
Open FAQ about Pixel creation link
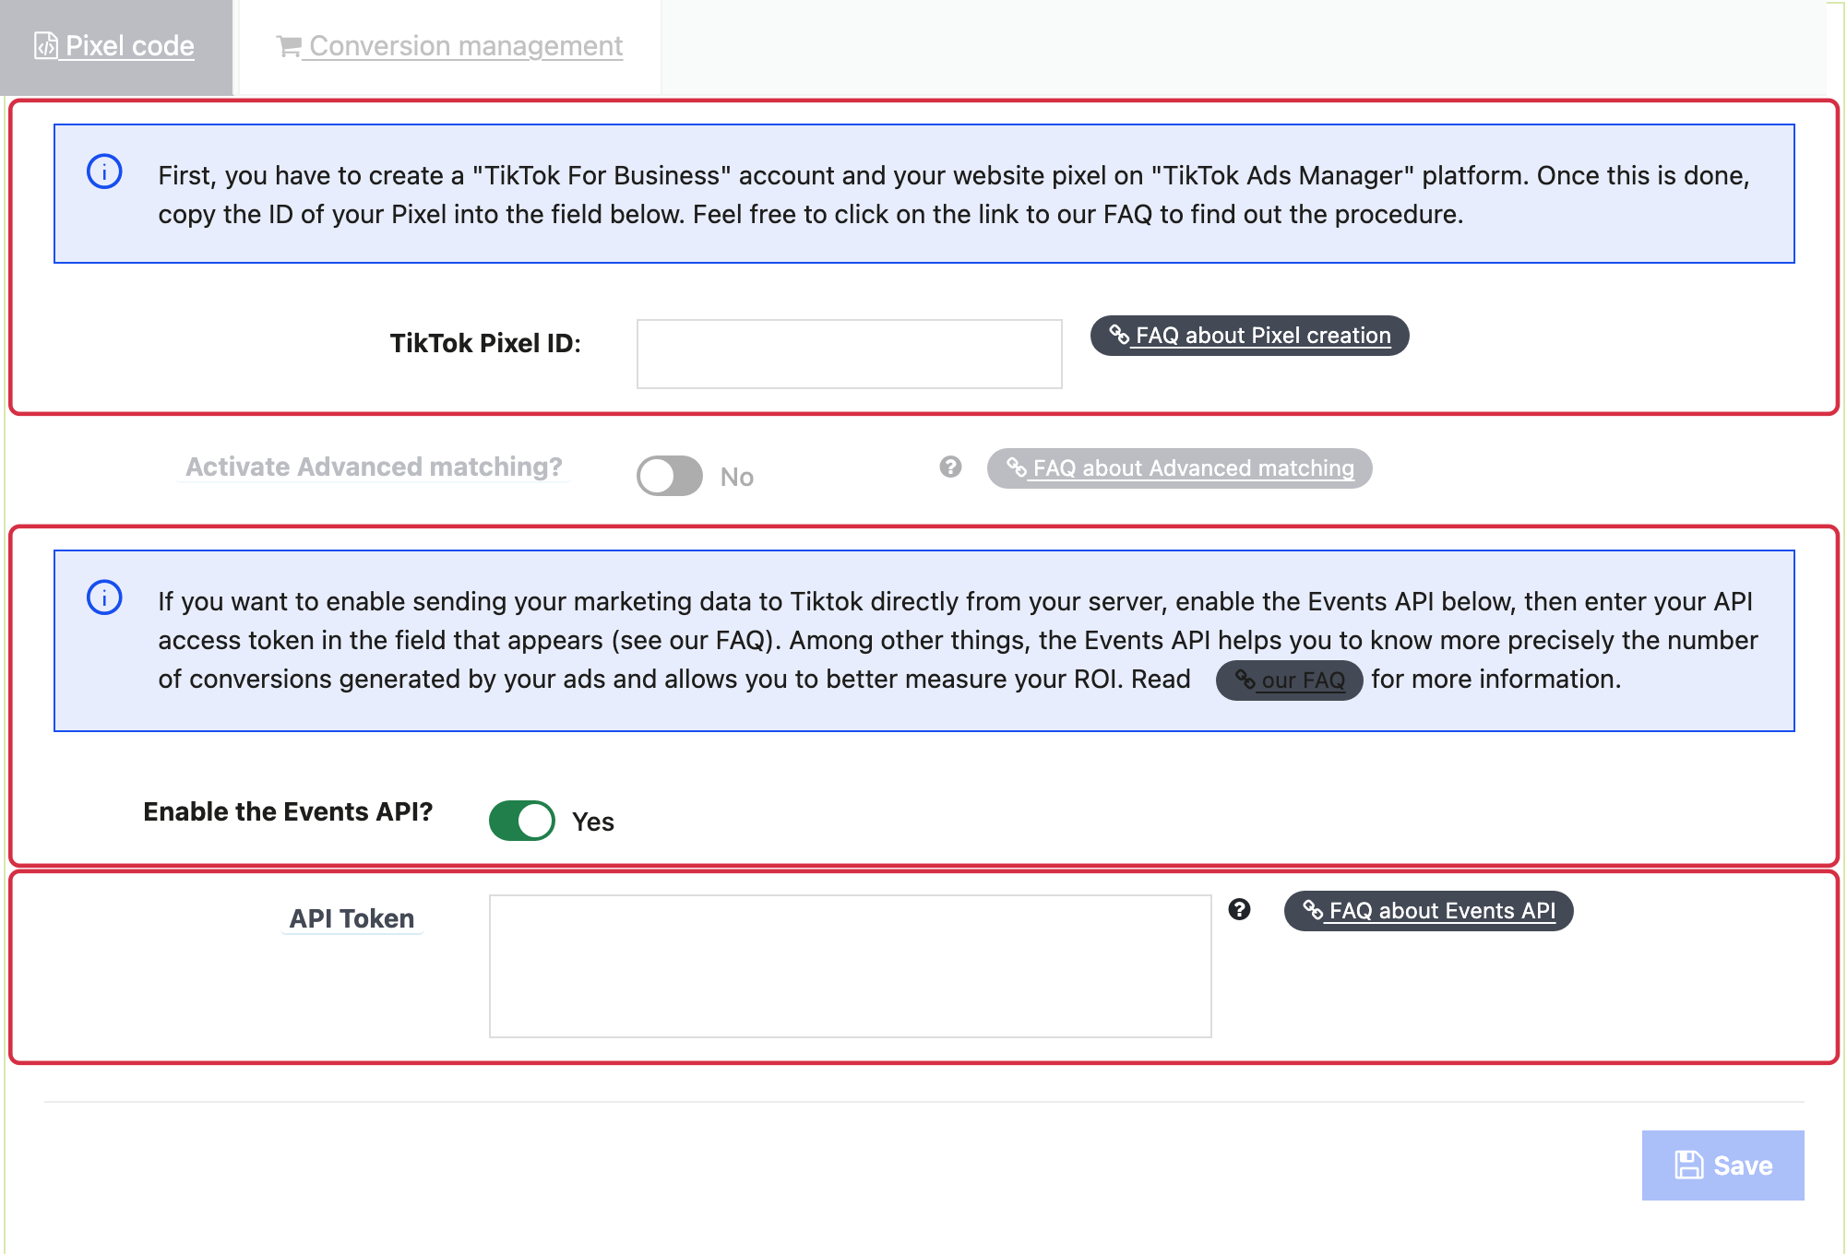(1249, 336)
